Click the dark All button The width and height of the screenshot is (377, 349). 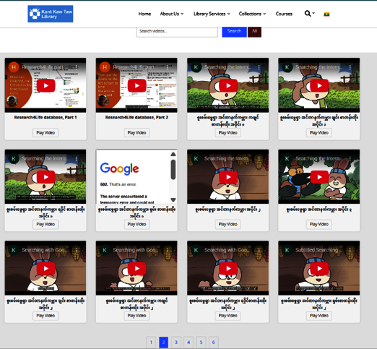point(254,31)
